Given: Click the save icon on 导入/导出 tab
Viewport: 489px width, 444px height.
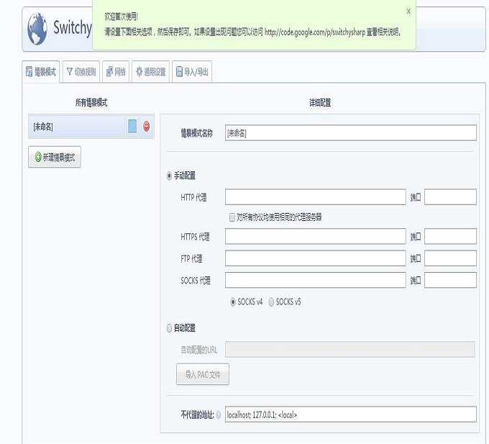Looking at the screenshot, I should [179, 71].
